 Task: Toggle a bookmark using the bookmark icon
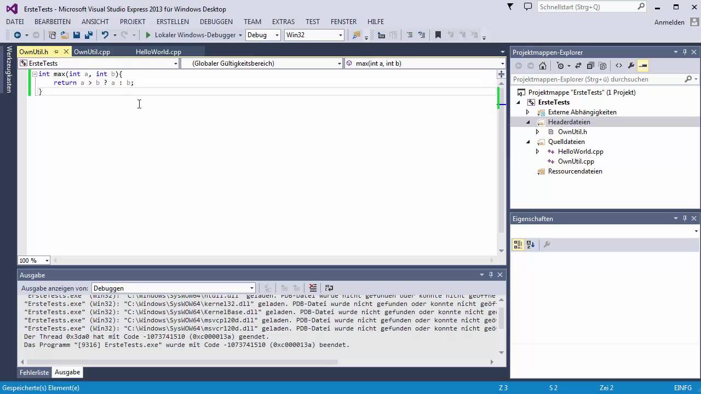tap(438, 35)
